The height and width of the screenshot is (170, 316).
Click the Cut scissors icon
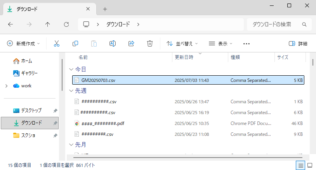(57, 43)
